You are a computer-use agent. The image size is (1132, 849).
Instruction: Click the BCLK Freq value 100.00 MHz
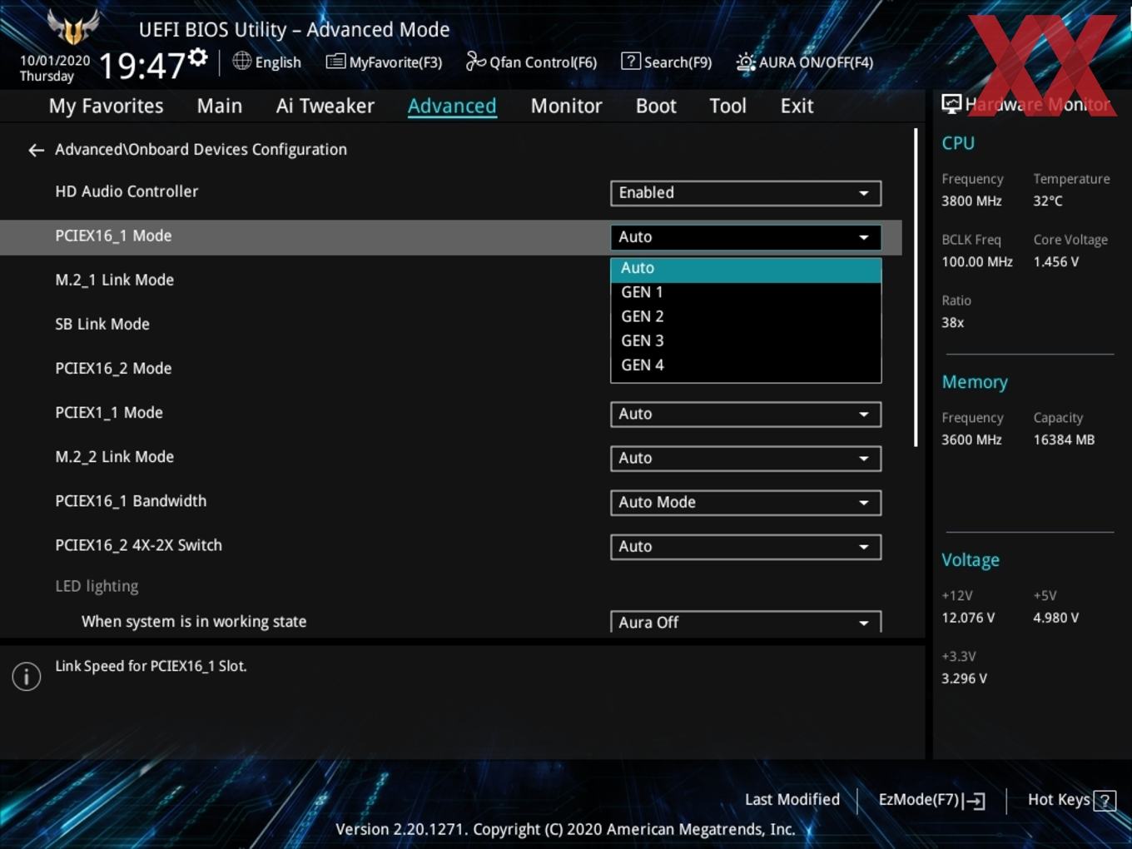[977, 262]
